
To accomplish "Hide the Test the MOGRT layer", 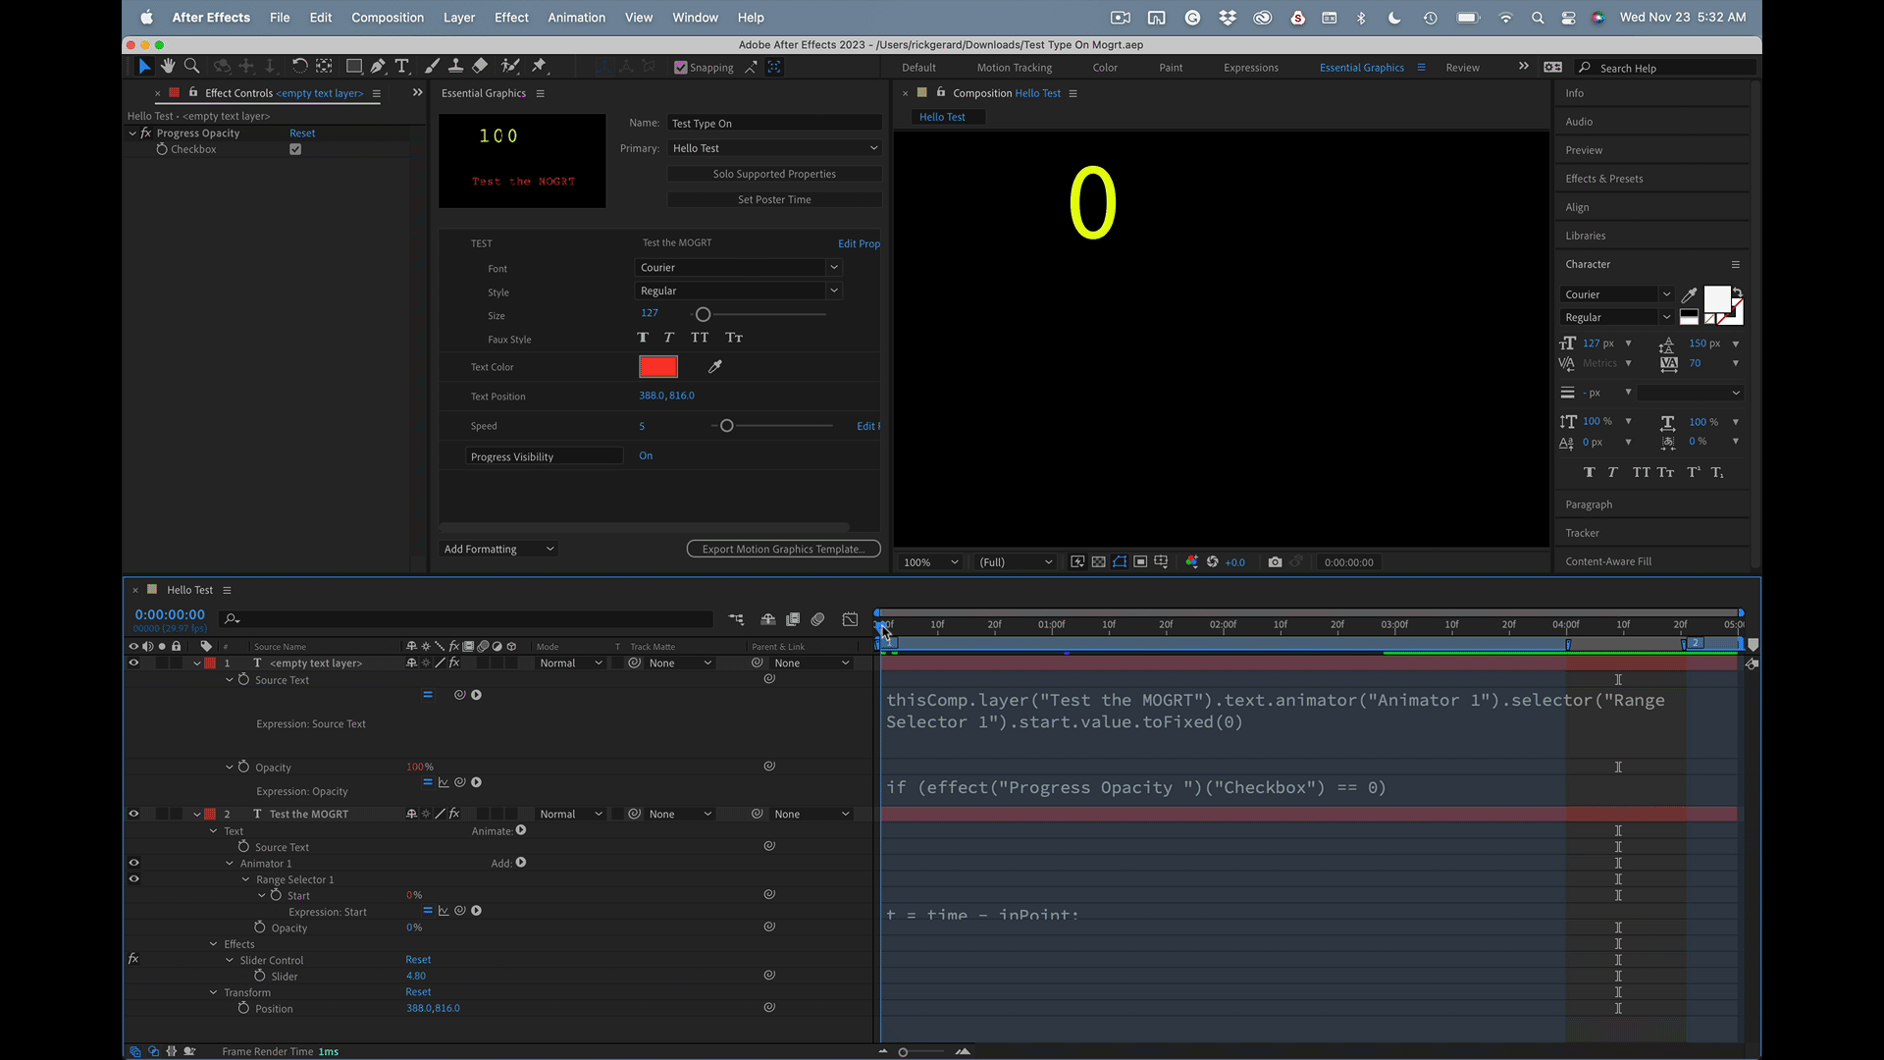I will pos(133,814).
